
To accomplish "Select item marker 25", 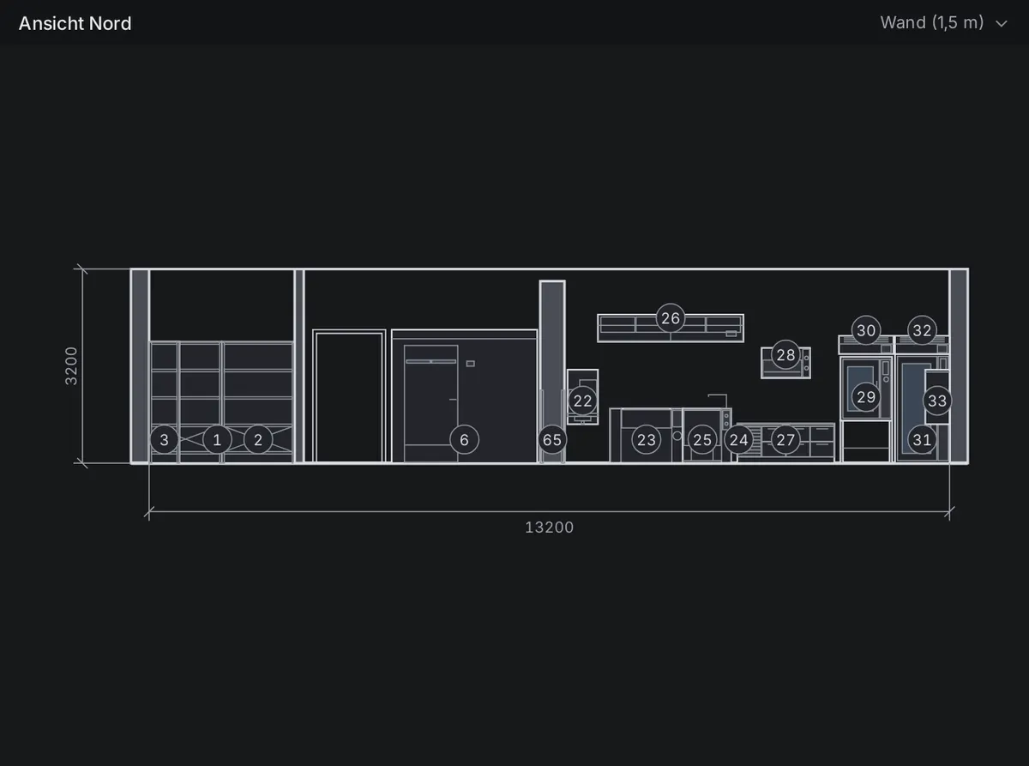I will click(x=702, y=440).
